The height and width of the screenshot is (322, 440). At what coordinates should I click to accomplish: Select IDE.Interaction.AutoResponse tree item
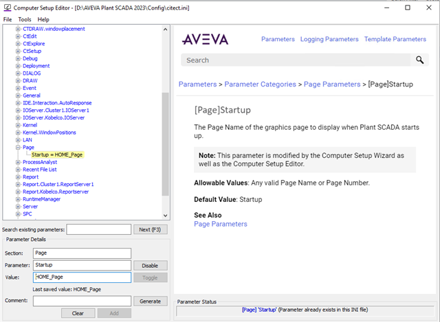(x=57, y=103)
